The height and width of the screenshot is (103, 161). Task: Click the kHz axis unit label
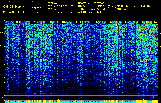pyautogui.click(x=2, y=21)
